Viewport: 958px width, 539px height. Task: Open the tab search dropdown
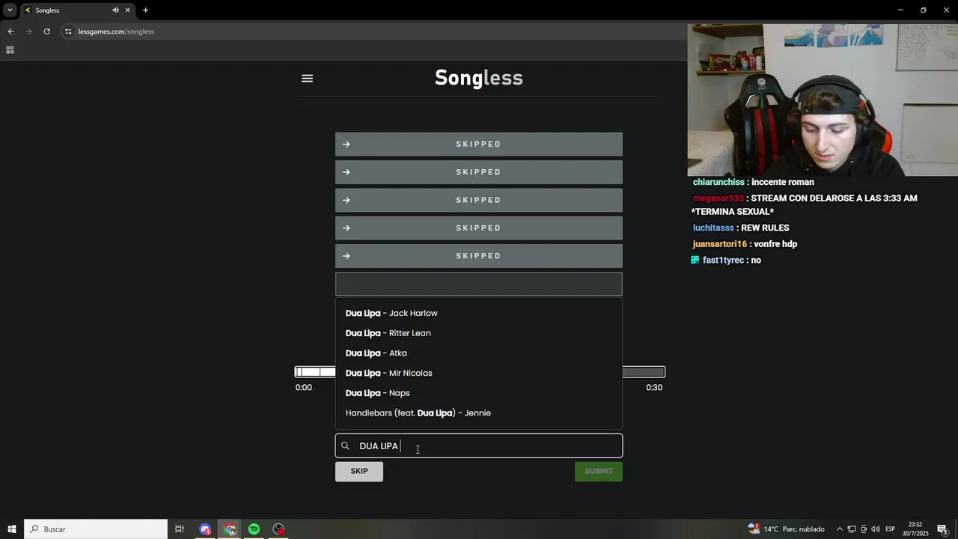(10, 10)
